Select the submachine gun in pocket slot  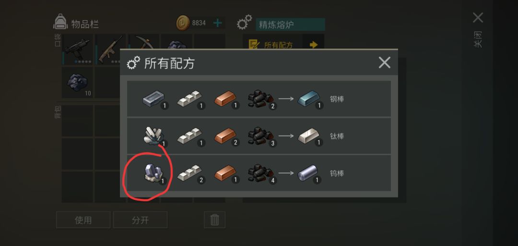[x=77, y=49]
